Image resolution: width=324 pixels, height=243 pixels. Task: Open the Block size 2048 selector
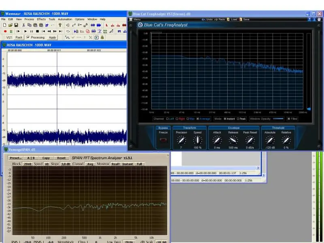[x=28, y=164]
